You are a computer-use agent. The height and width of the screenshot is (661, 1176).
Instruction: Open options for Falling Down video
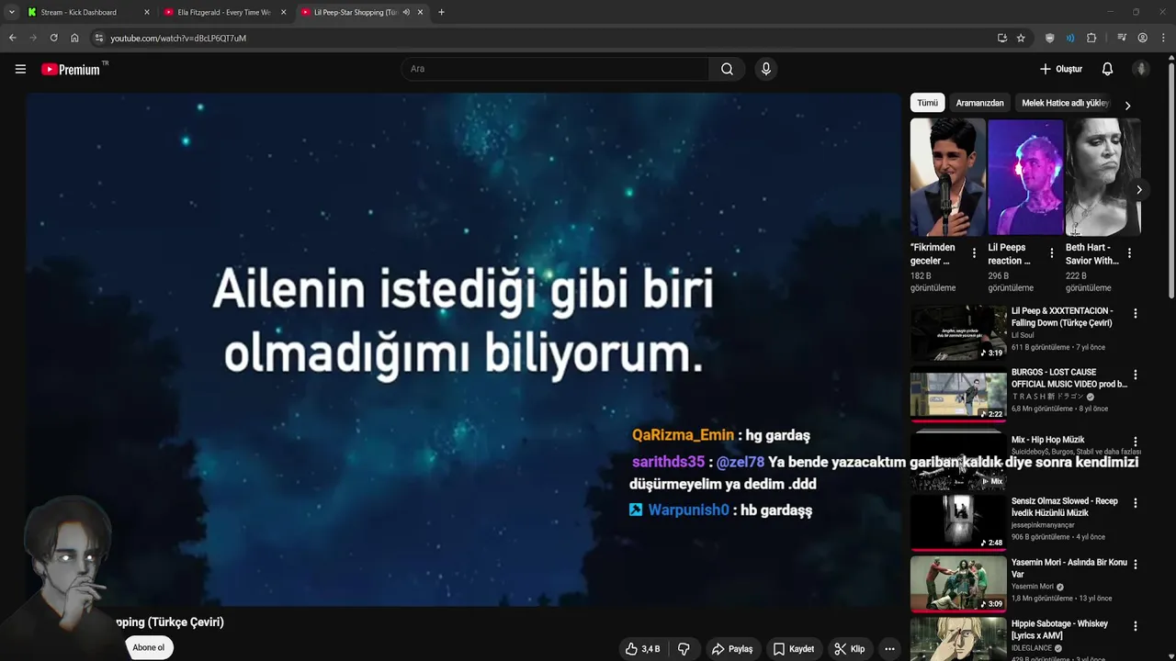1136,313
